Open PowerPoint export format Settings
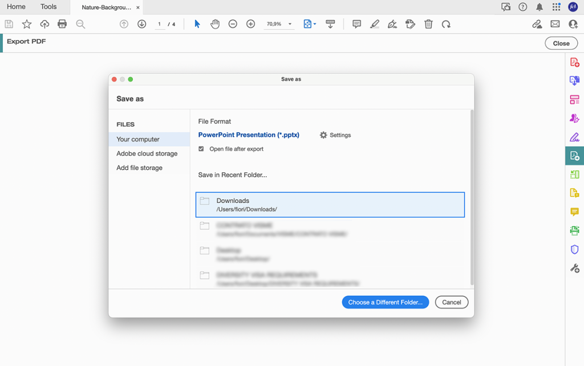Image resolution: width=584 pixels, height=366 pixels. (335, 135)
